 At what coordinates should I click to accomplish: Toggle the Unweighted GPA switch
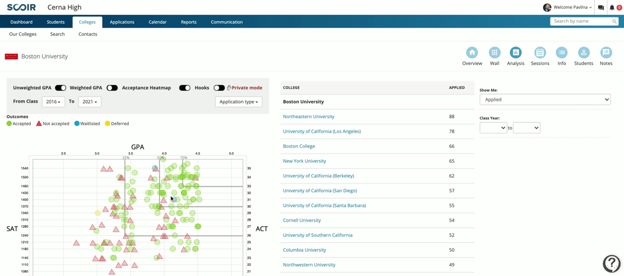coord(60,88)
